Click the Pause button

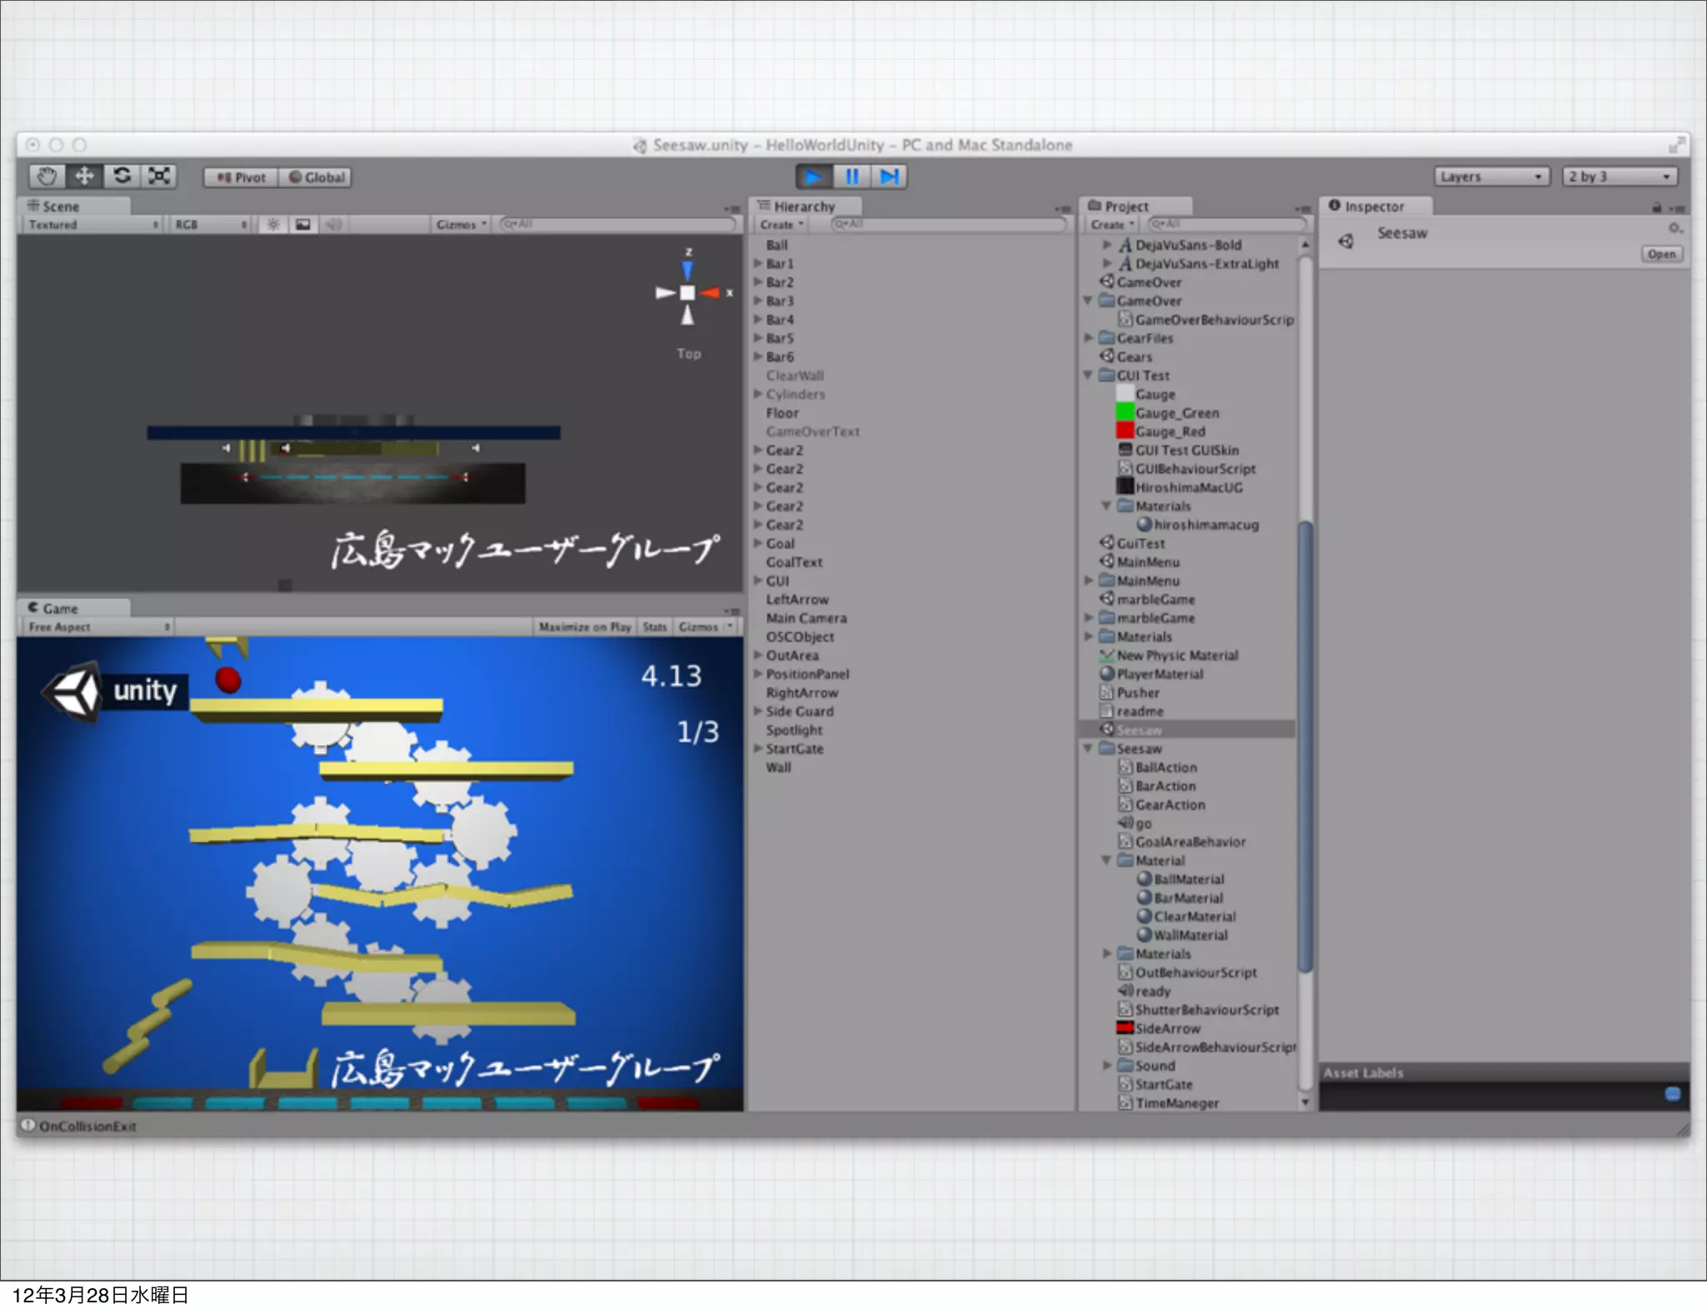click(851, 177)
